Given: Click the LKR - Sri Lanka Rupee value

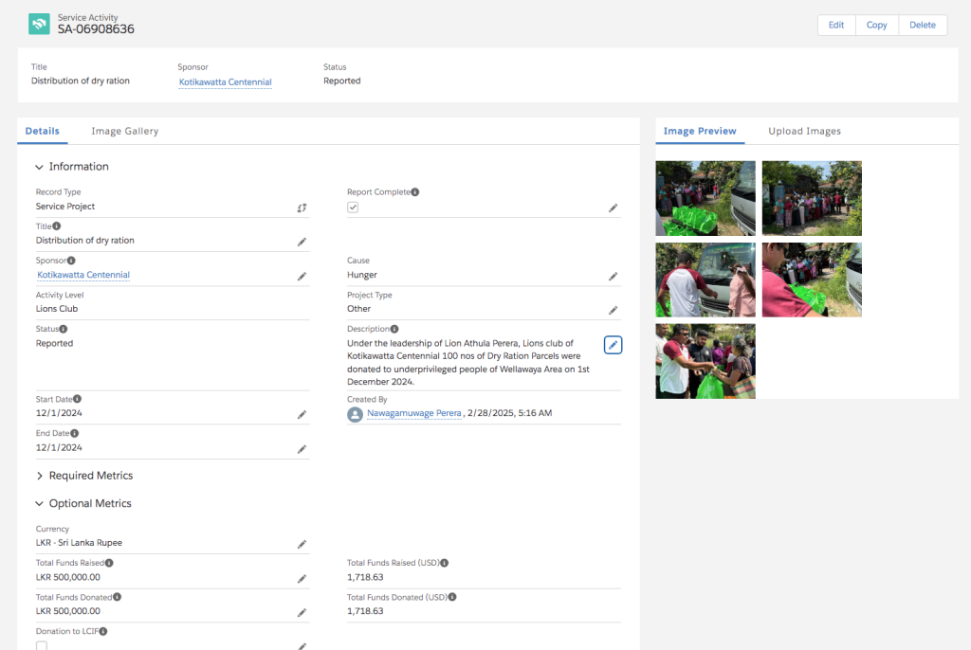Looking at the screenshot, I should pos(79,543).
